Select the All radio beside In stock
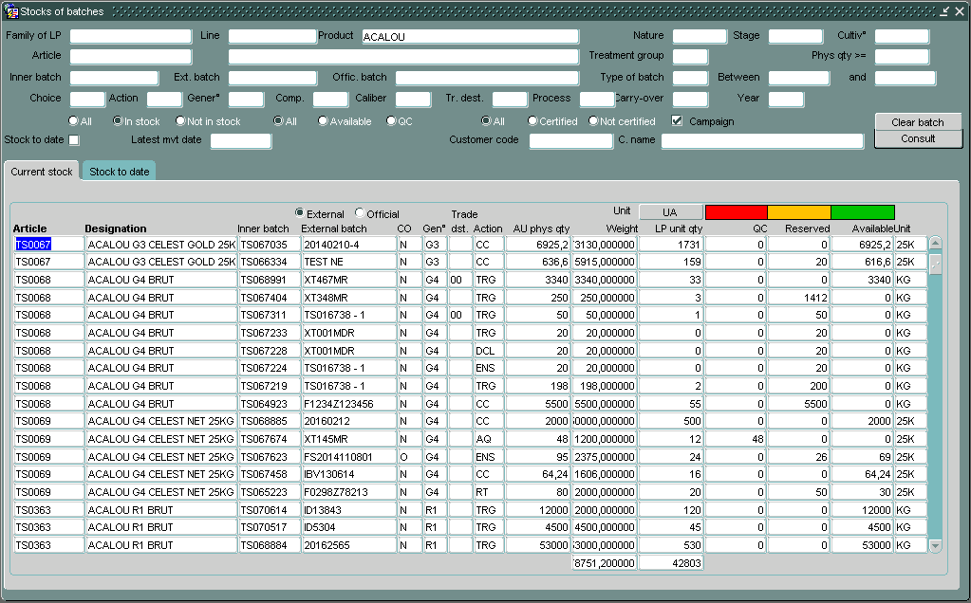 [74, 120]
